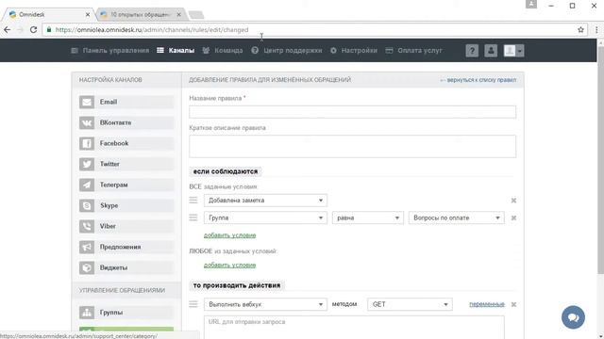Open the Виджеты icon
Viewport: 604px width, 339px height.
coord(87,267)
